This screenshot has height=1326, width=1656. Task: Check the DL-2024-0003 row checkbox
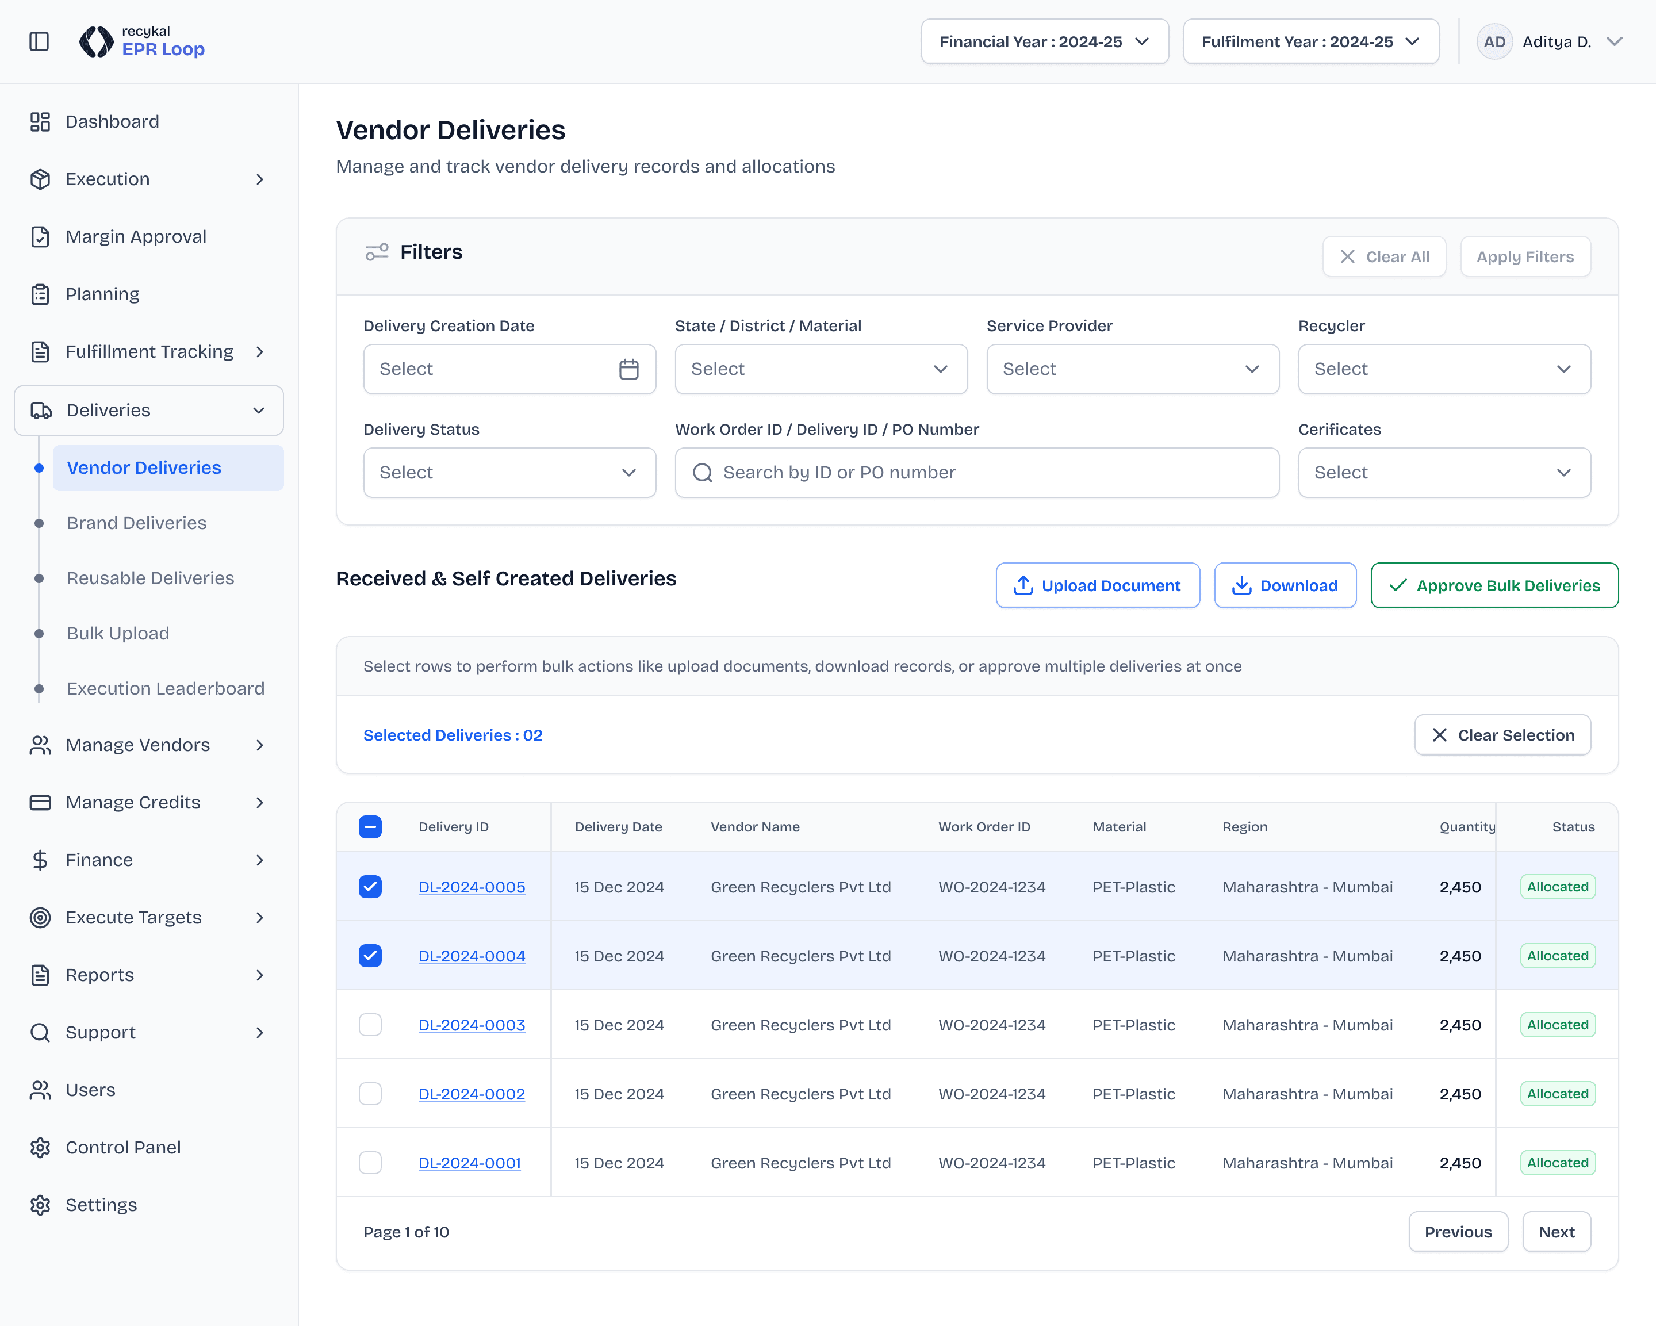tap(370, 1025)
